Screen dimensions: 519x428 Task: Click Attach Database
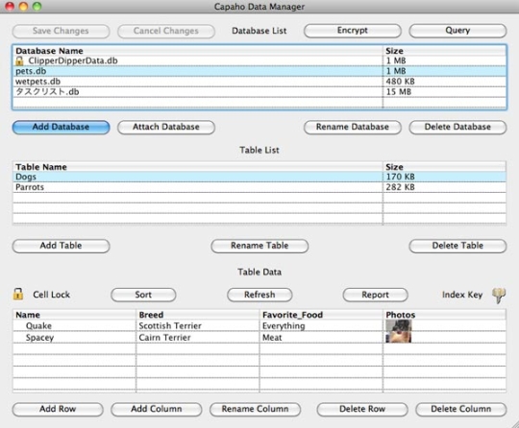[166, 127]
